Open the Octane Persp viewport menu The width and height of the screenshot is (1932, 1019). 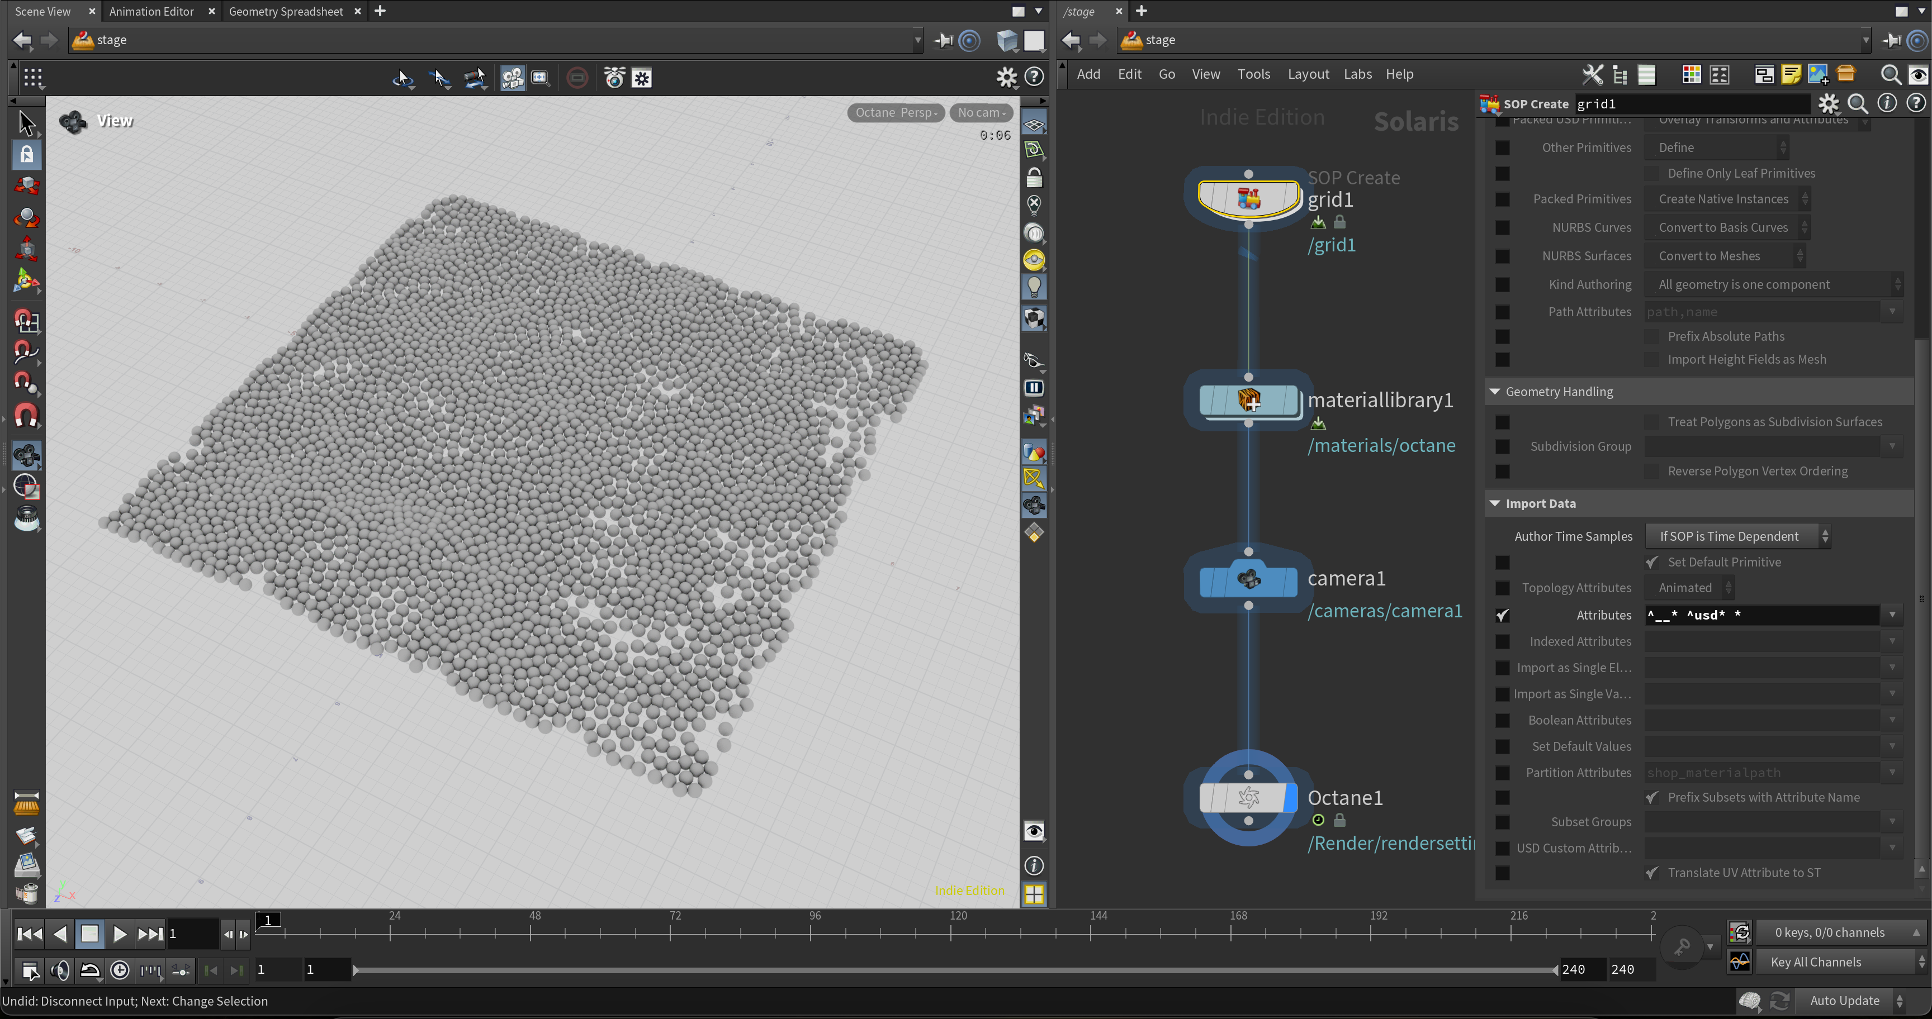[x=896, y=112]
